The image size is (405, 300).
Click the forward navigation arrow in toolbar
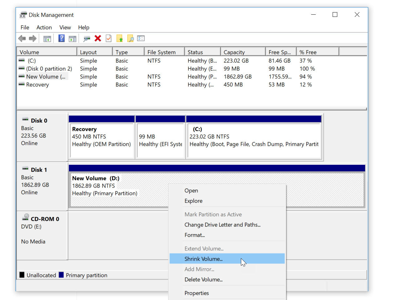(33, 38)
